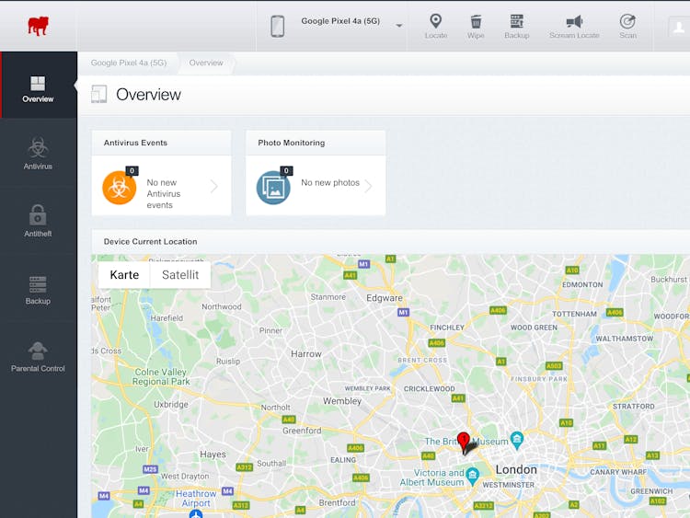Open Antivirus section in sidebar
This screenshot has width=690, height=518.
click(39, 153)
